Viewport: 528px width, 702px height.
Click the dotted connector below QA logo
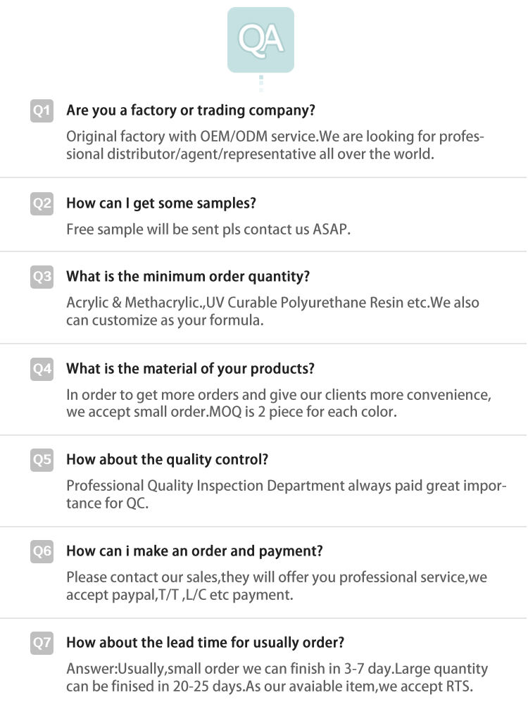point(261,83)
